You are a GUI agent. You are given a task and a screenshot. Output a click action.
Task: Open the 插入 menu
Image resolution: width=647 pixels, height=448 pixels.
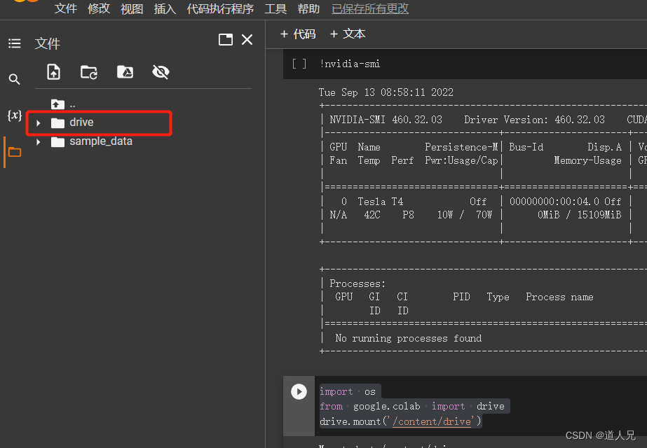(165, 8)
